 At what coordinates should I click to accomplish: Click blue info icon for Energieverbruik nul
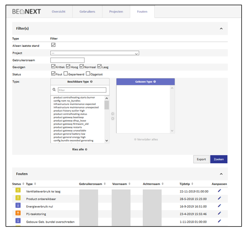18,205
